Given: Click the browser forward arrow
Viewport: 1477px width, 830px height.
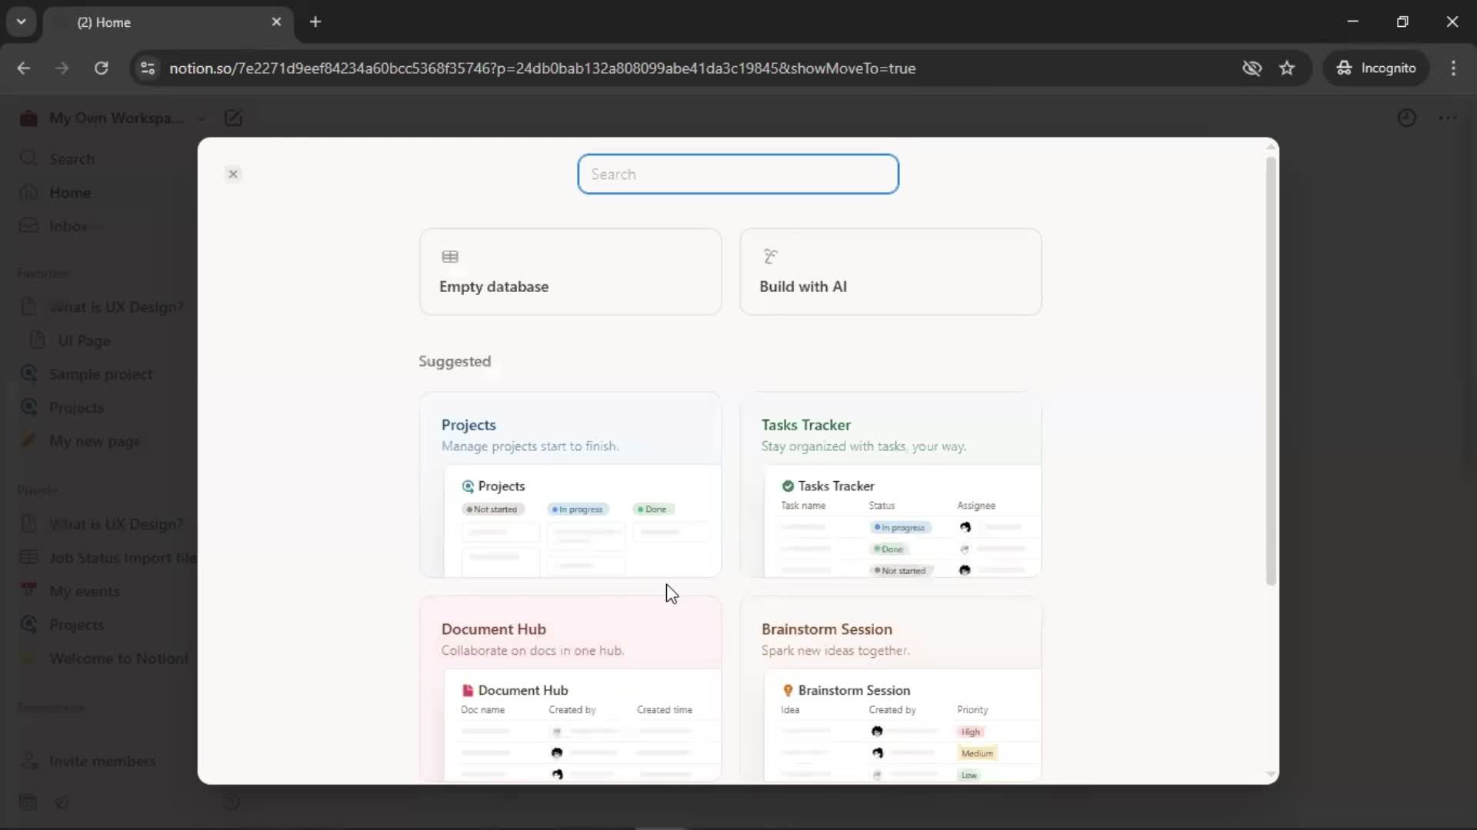Looking at the screenshot, I should point(62,68).
